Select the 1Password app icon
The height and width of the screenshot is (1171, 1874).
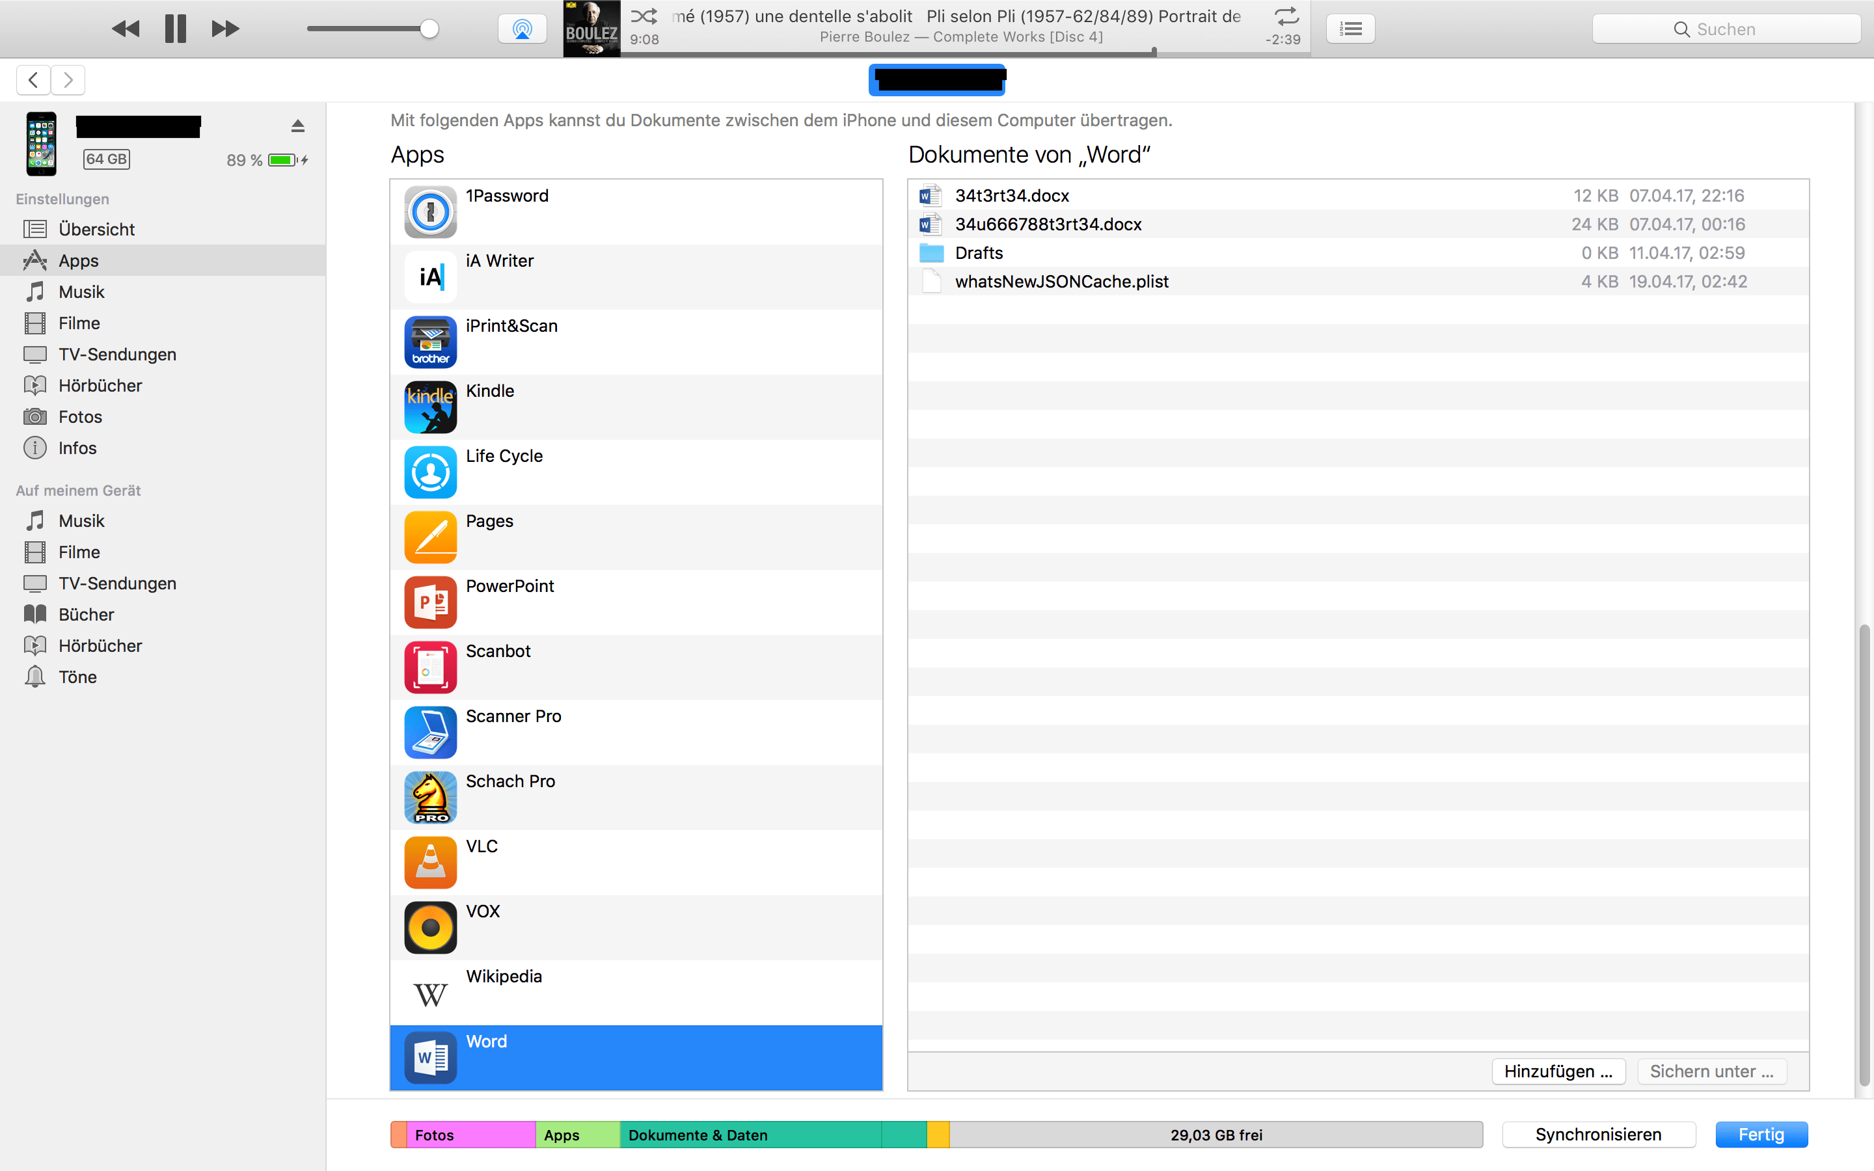coord(431,212)
